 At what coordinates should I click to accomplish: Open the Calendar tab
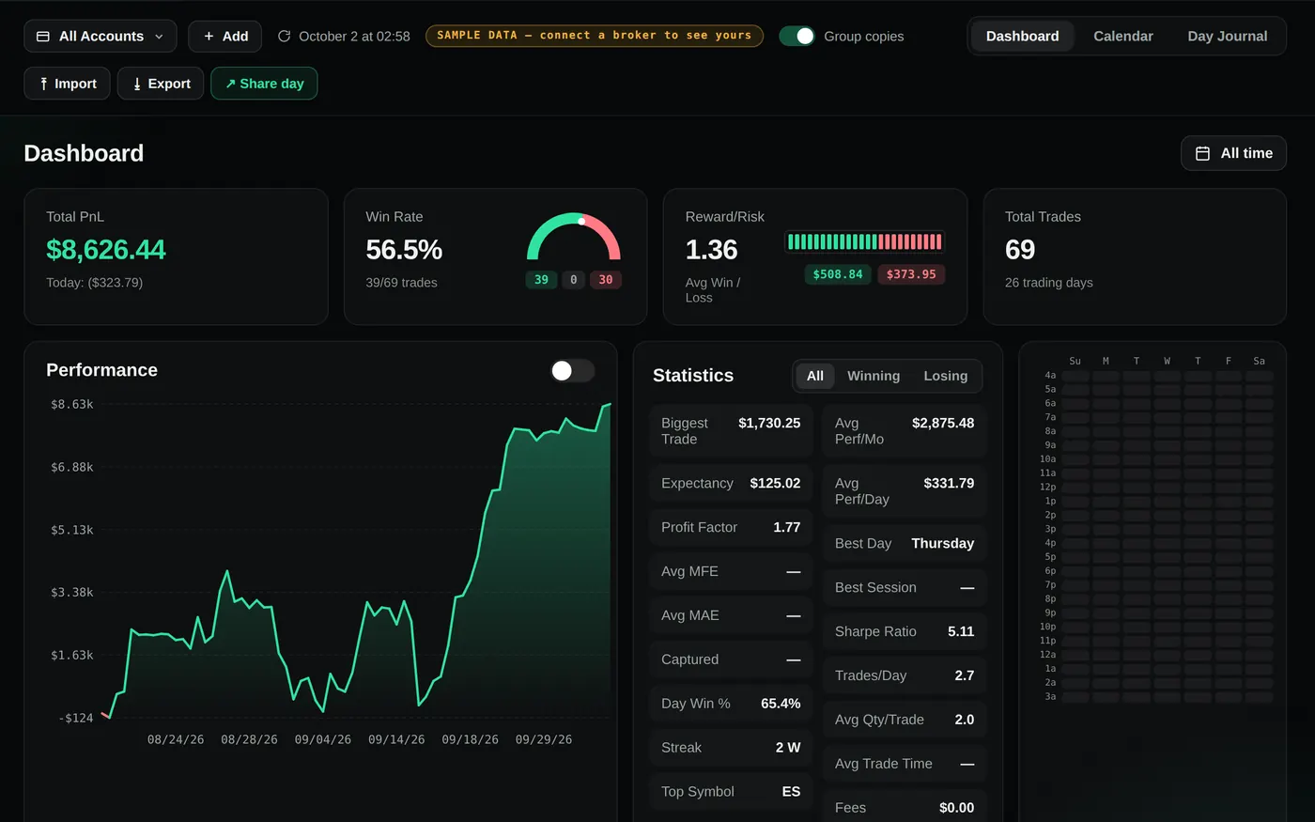1122,36
